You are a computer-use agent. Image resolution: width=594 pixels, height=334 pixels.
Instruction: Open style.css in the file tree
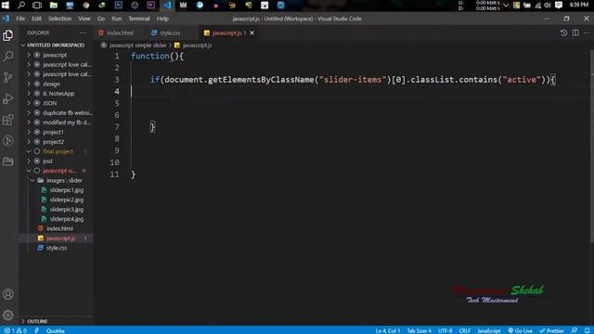57,248
